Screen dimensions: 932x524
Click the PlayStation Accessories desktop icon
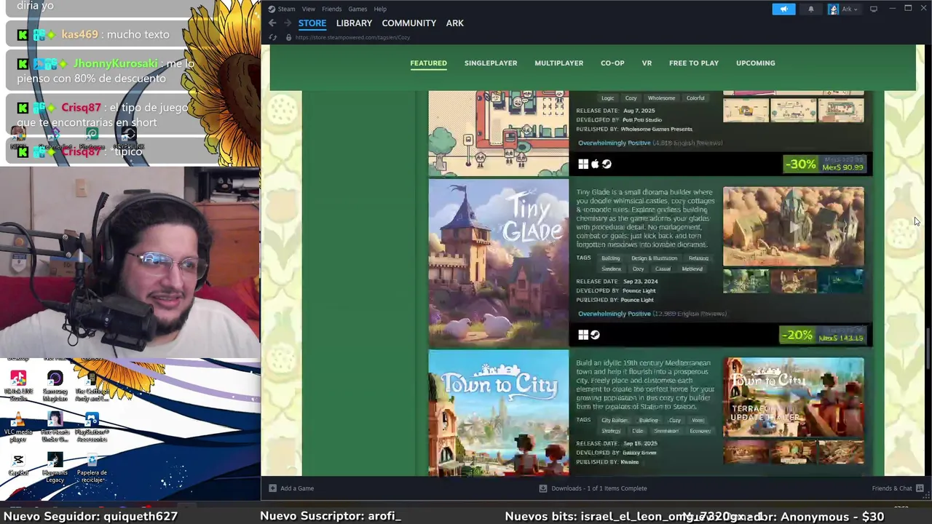(92, 428)
